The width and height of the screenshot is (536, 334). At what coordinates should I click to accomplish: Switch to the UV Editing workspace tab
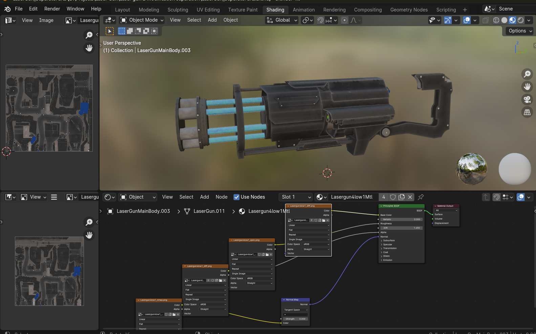[208, 10]
